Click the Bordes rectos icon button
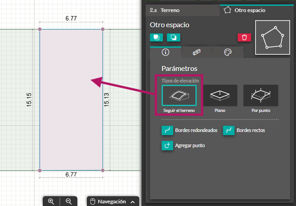 coord(229,130)
